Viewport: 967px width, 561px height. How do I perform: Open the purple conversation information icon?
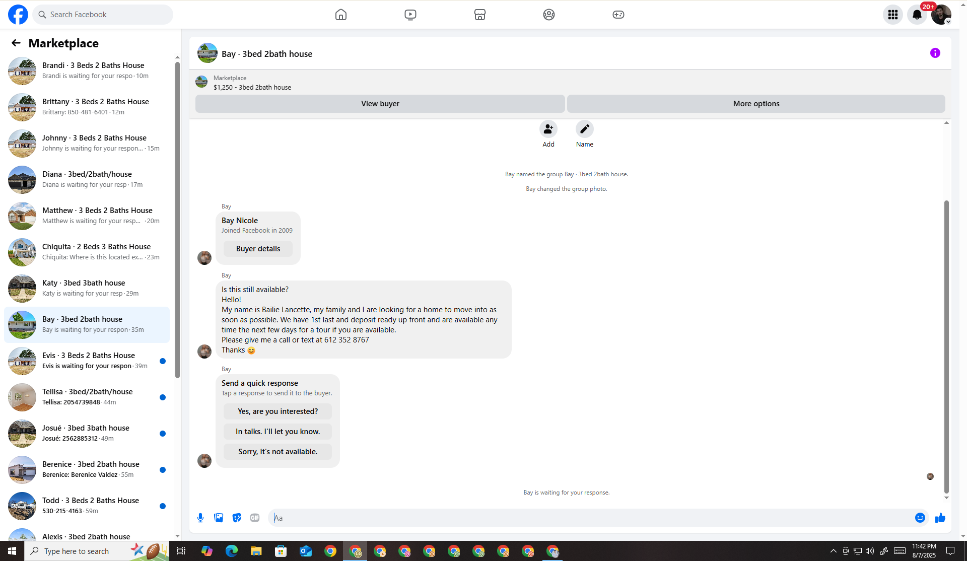coord(935,53)
